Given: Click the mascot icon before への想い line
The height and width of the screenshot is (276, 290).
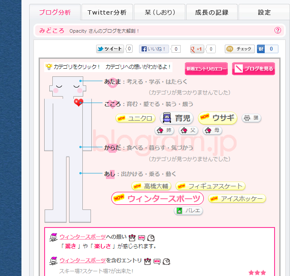Looking at the screenshot, I should [54, 237].
